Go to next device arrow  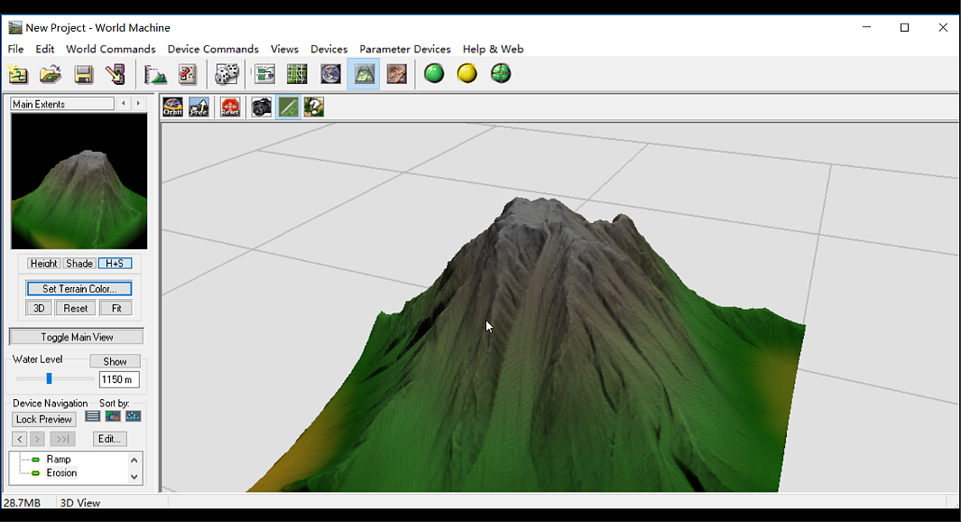point(37,439)
